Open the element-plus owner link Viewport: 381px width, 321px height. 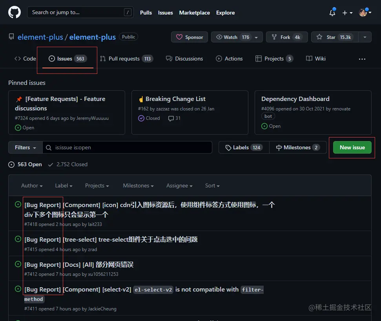tap(40, 37)
